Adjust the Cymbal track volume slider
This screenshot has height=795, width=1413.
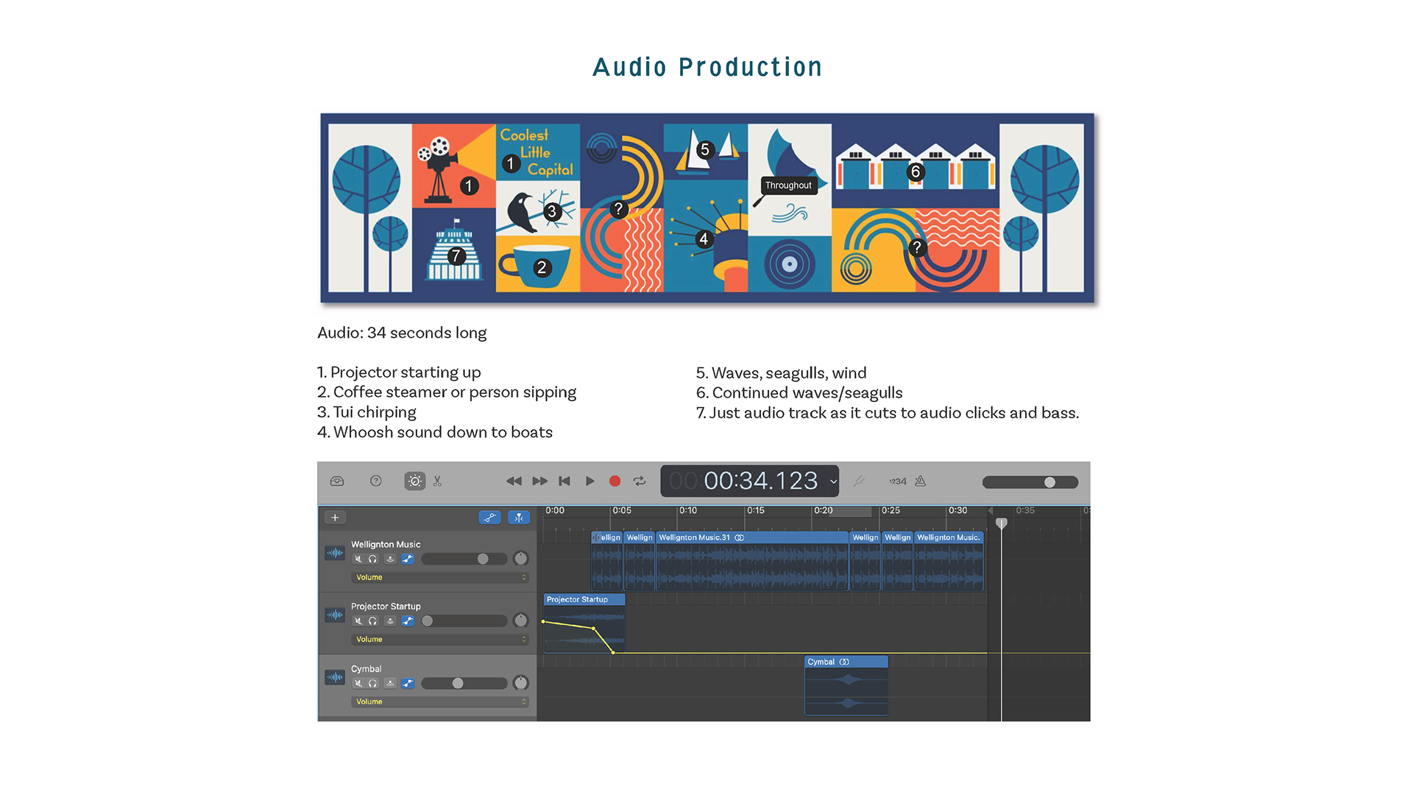464,684
